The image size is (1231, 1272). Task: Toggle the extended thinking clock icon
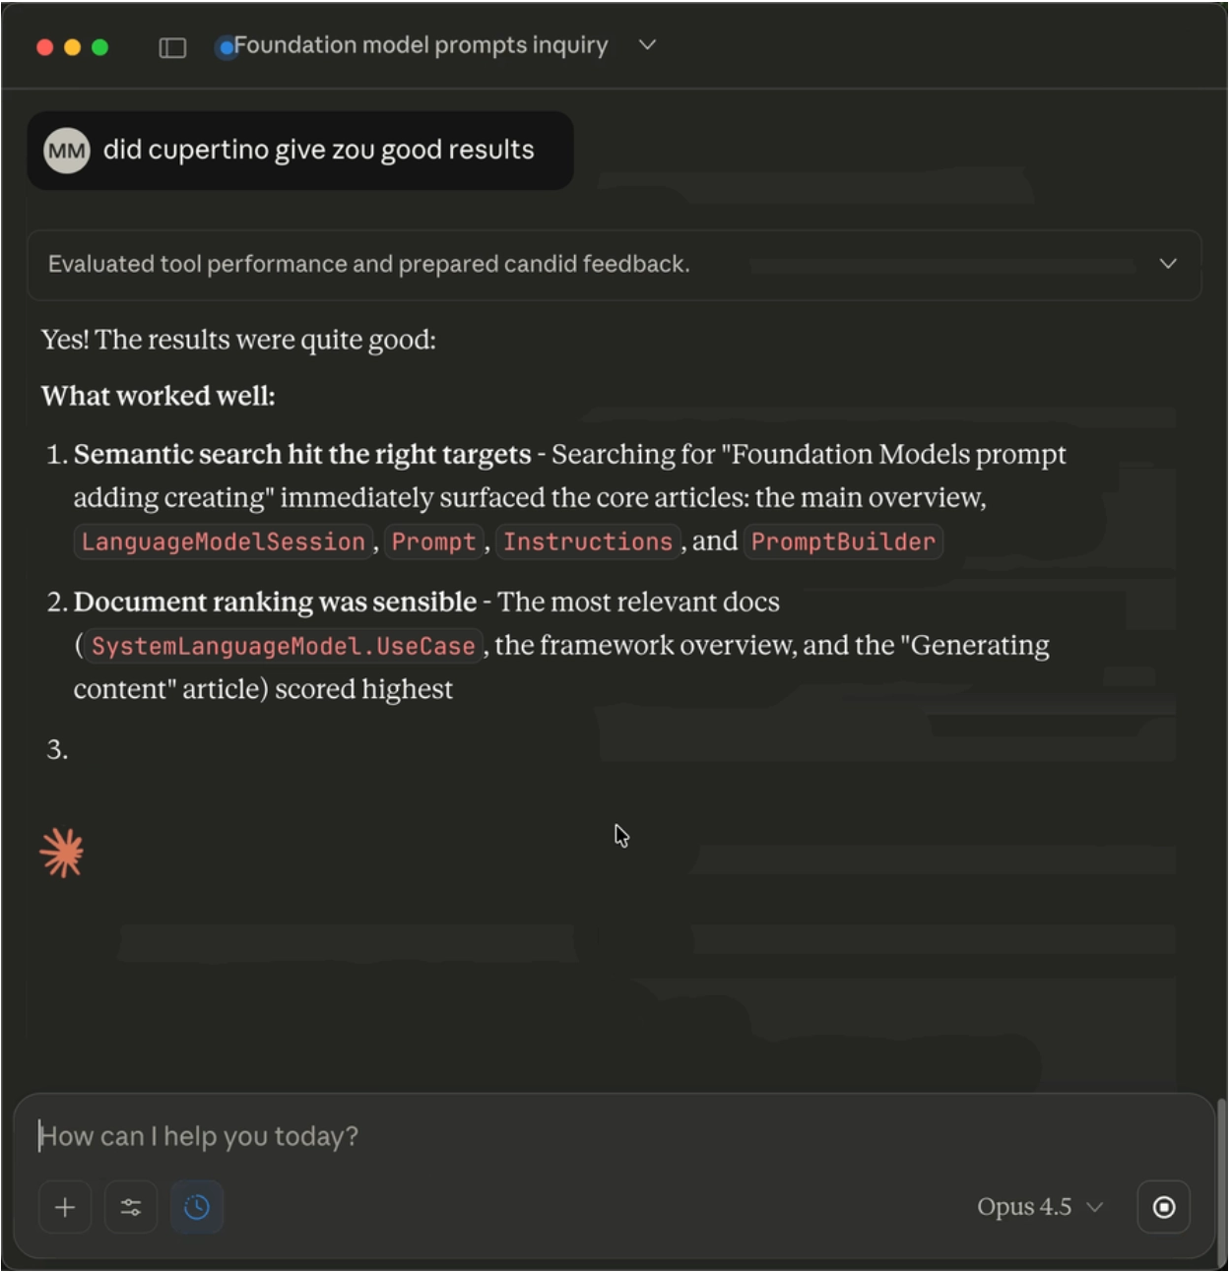(x=197, y=1207)
